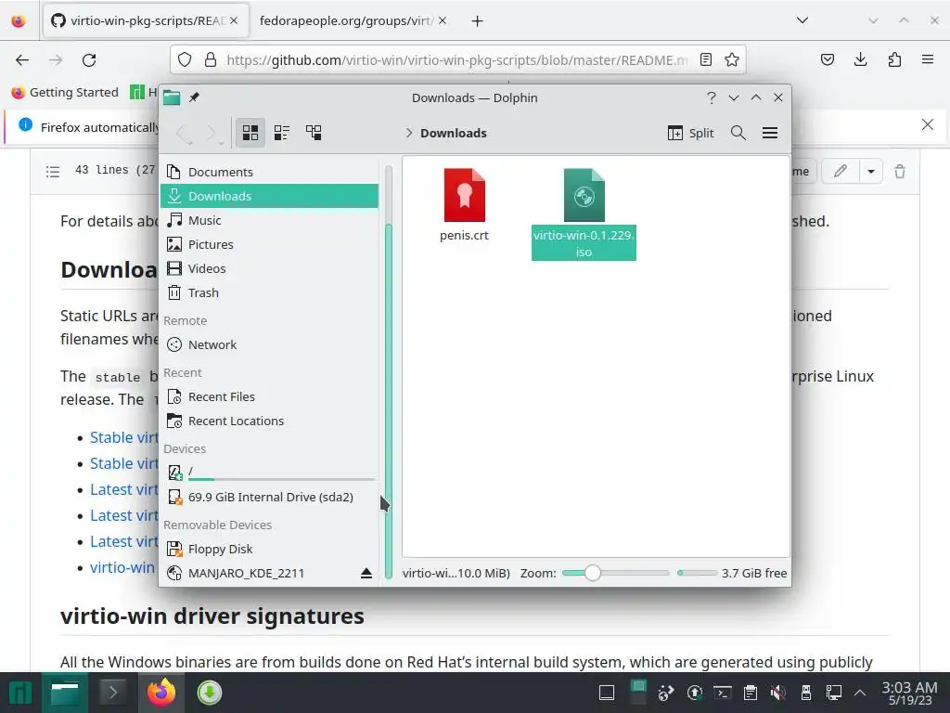Image resolution: width=950 pixels, height=713 pixels.
Task: Select the penis.crt certificate file
Action: click(464, 205)
